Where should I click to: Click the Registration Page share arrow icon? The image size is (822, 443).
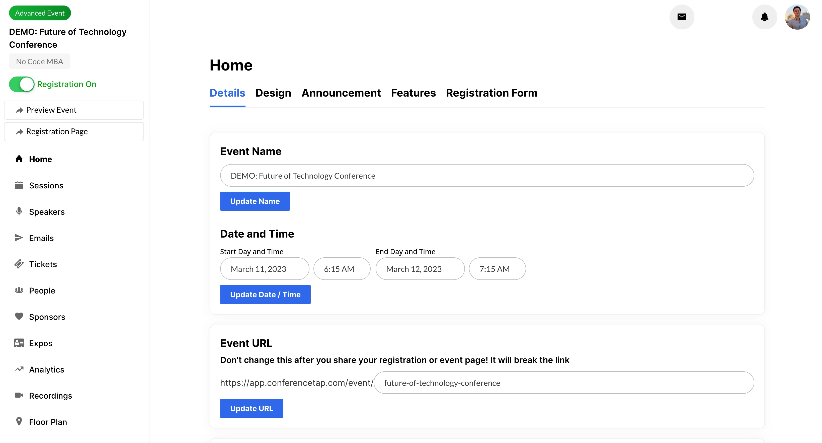tap(20, 132)
